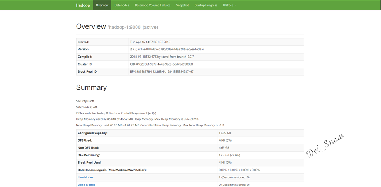The width and height of the screenshot is (381, 187).
Task: Click the Cluster ID label
Action: tap(85, 64)
